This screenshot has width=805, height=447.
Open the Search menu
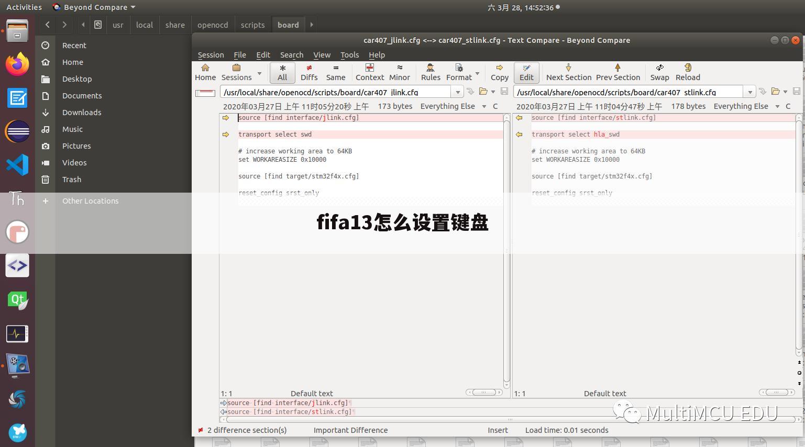[x=292, y=55]
